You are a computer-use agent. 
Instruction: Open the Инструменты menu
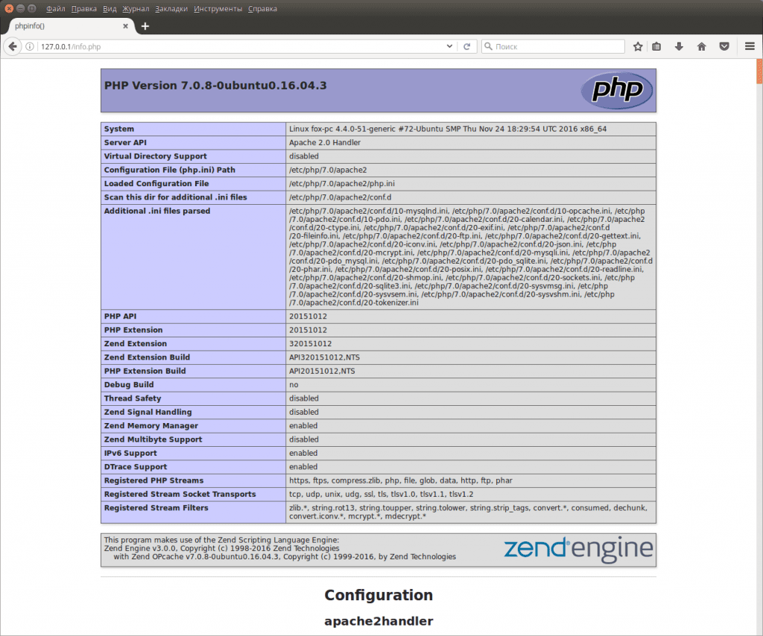(x=218, y=9)
